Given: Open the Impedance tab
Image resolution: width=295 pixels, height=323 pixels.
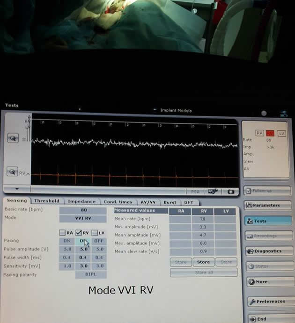Looking at the screenshot, I should (81, 201).
